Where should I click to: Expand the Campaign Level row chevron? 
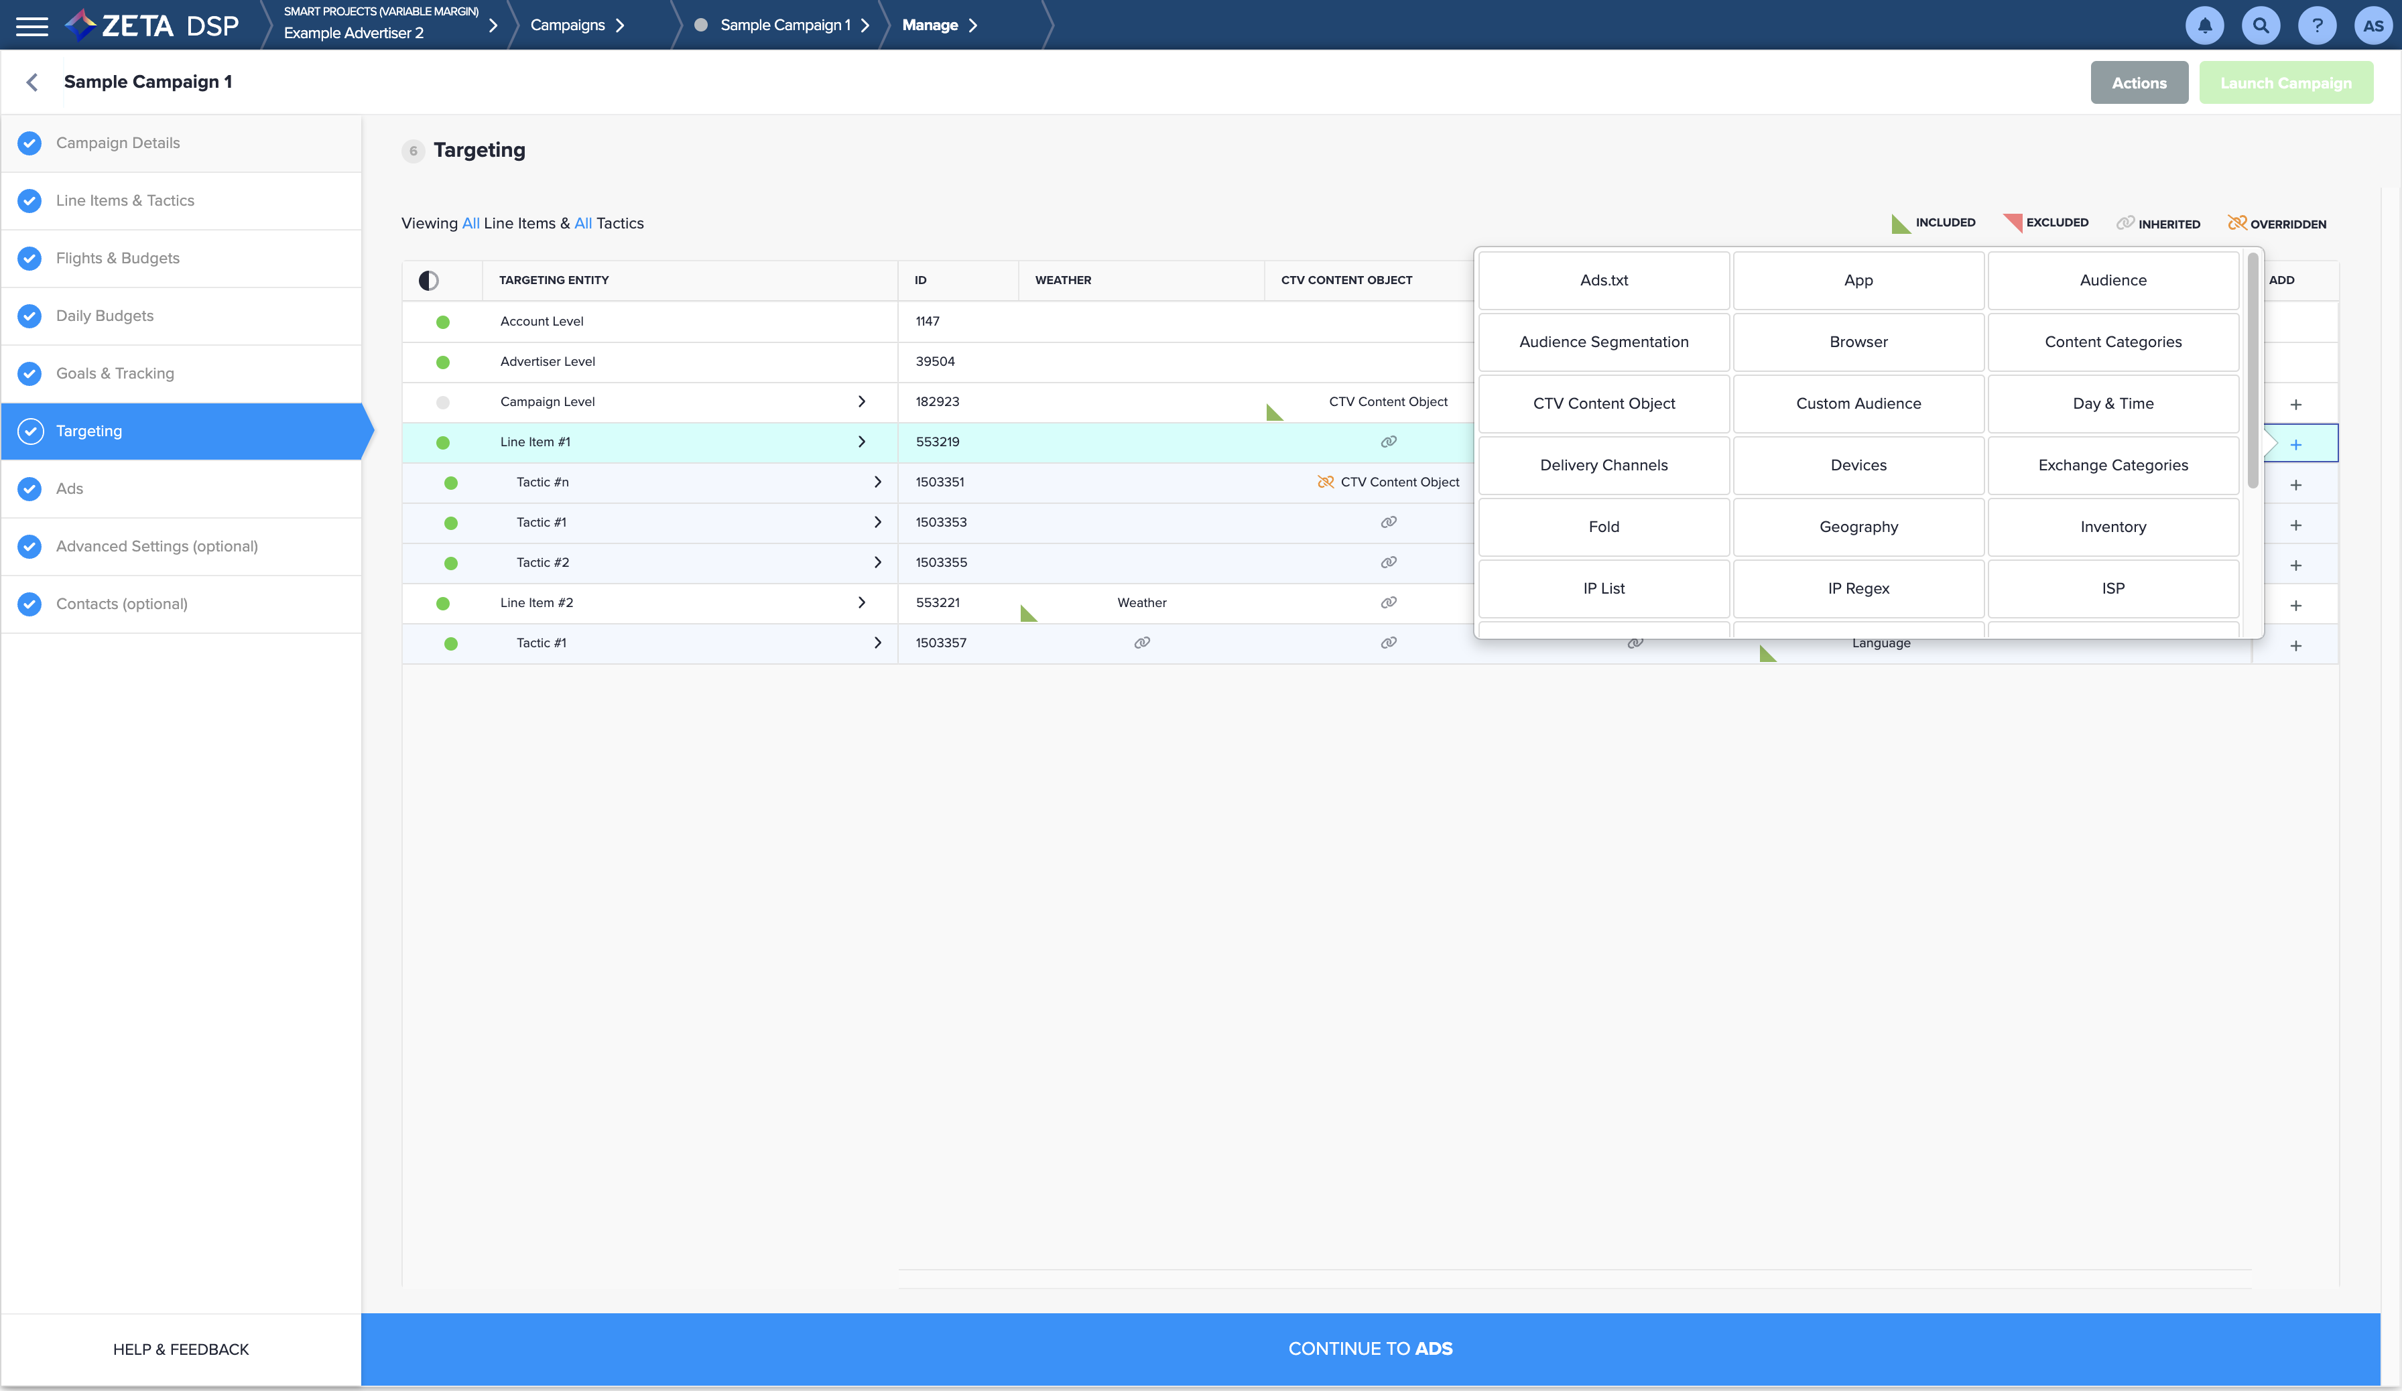click(x=862, y=402)
